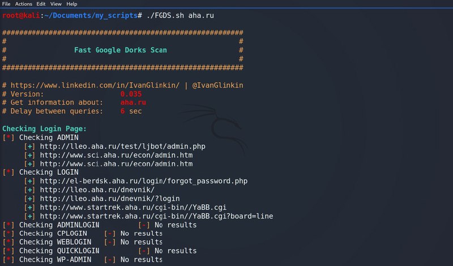Click the YaBB.cgi?board=line URL
The height and width of the screenshot is (266, 453).
[156, 216]
